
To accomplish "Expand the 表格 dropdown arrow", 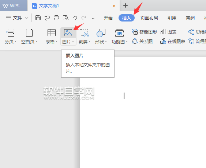I will click(56, 42).
